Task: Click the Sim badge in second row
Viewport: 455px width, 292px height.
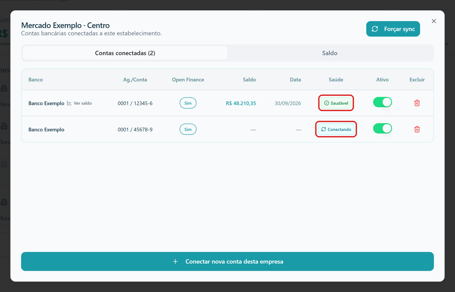Action: pos(188,129)
